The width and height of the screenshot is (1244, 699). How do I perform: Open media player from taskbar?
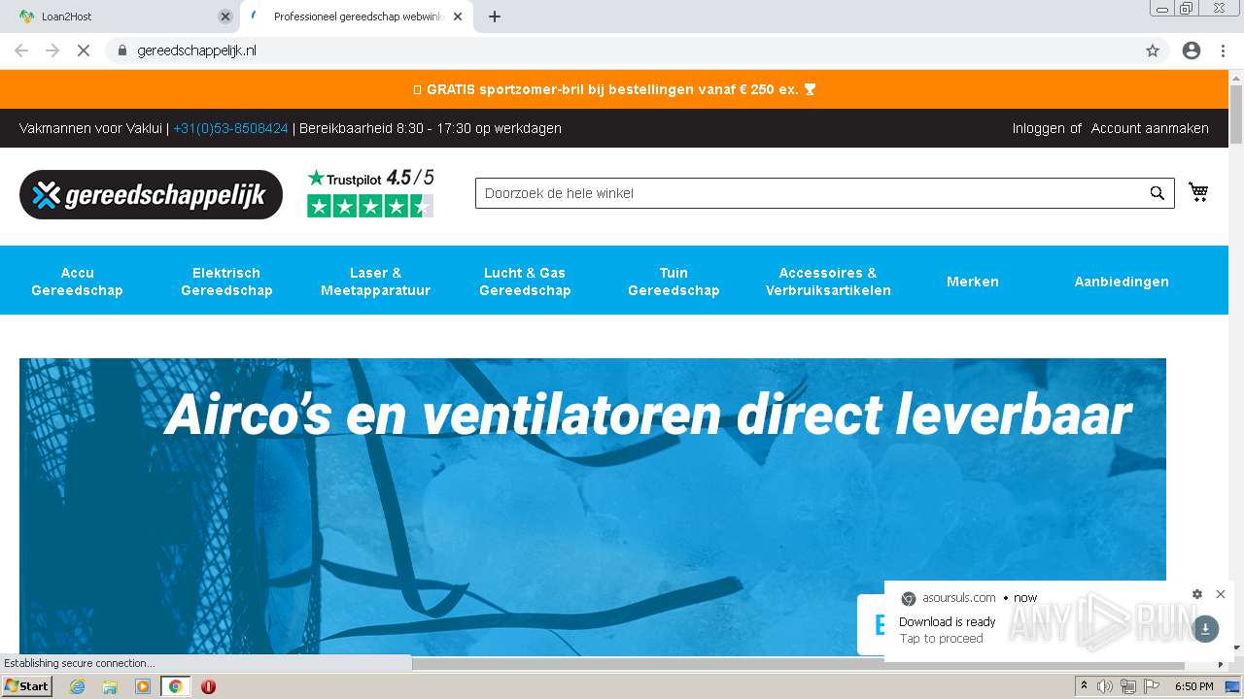pos(143,686)
